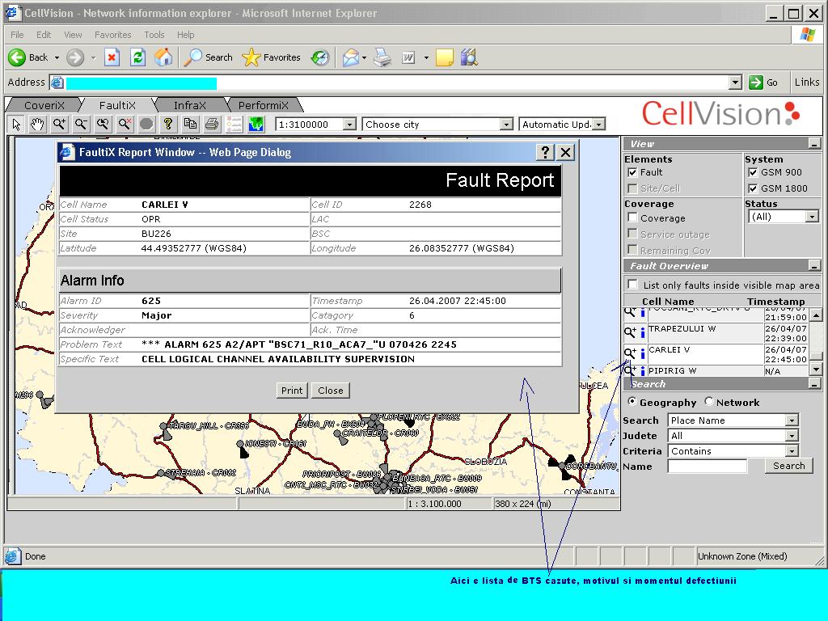Show info for TRAPEZULUI W fault
Viewport: 828px width, 621px height.
click(643, 332)
